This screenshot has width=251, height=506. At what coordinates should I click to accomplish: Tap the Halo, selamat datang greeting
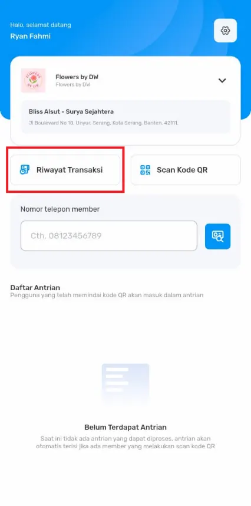(41, 25)
